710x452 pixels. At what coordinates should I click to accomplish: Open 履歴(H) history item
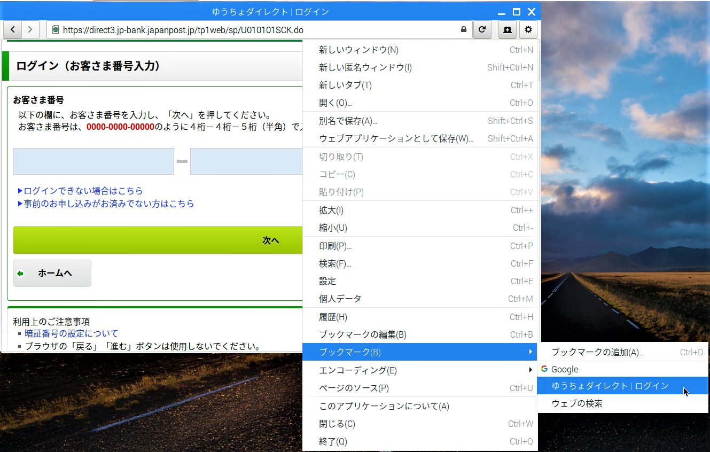pyautogui.click(x=420, y=317)
